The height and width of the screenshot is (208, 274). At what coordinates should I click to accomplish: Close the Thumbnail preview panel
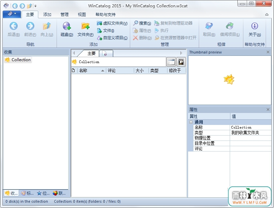click(268, 52)
